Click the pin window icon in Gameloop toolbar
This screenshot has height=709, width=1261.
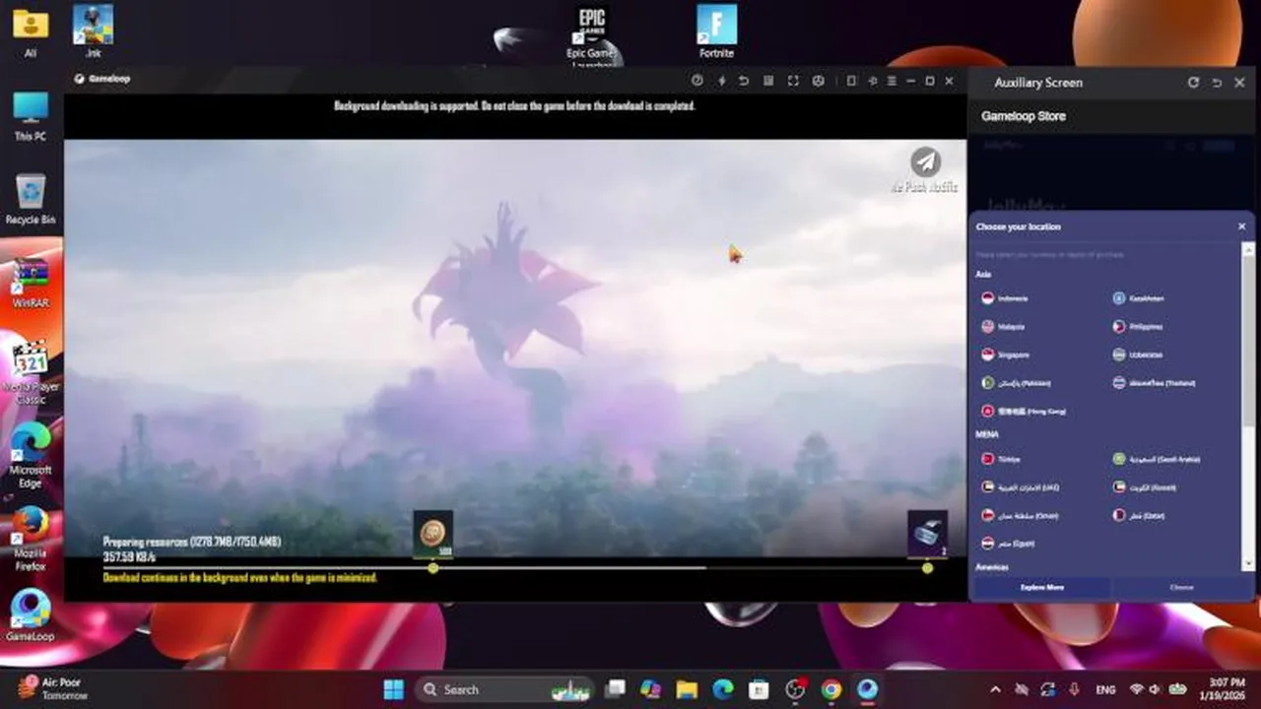(x=873, y=81)
